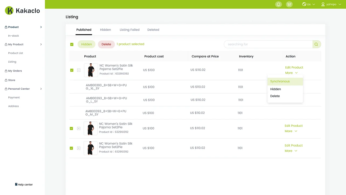The image size is (346, 195).
Task: Toggle the last product row checkbox
Action: pyautogui.click(x=71, y=148)
